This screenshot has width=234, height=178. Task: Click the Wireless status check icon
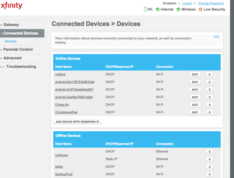(x=178, y=9)
